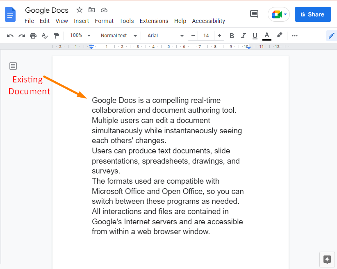337x269 pixels.
Task: Click the Google Meet camera icon
Action: [x=277, y=14]
